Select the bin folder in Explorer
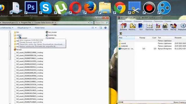Screen dimensions: 186x104 [17, 32]
